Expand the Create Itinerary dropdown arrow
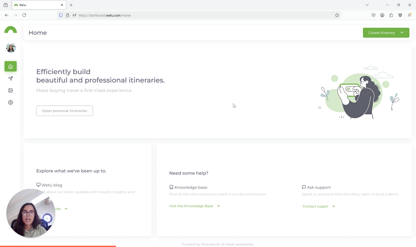Image resolution: width=416 pixels, height=247 pixels. pyautogui.click(x=402, y=32)
